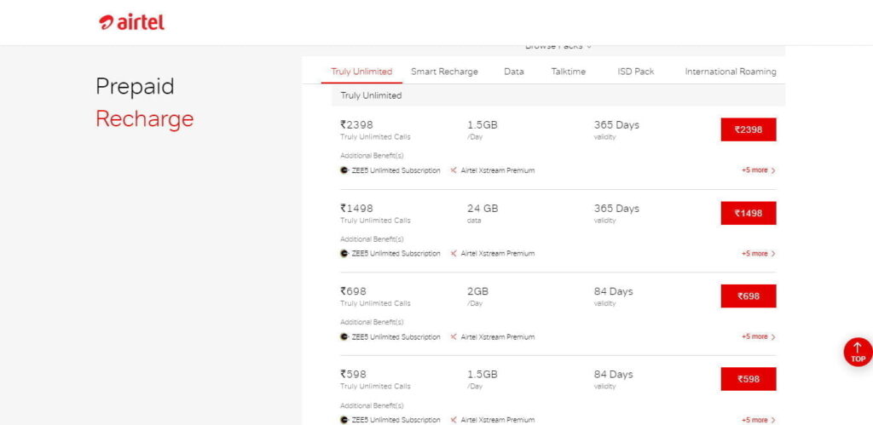Buy the plan with red ₹598 button
The height and width of the screenshot is (425, 873).
click(x=749, y=379)
